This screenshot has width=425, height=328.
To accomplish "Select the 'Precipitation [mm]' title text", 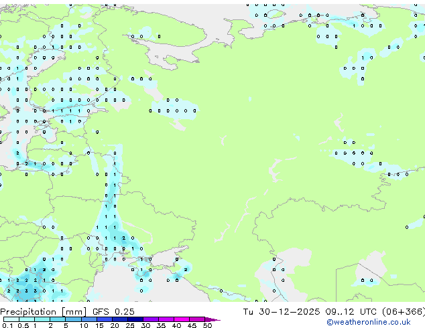I will (x=44, y=312).
